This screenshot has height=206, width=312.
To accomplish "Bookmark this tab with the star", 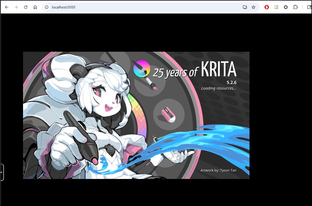I will tap(253, 7).
